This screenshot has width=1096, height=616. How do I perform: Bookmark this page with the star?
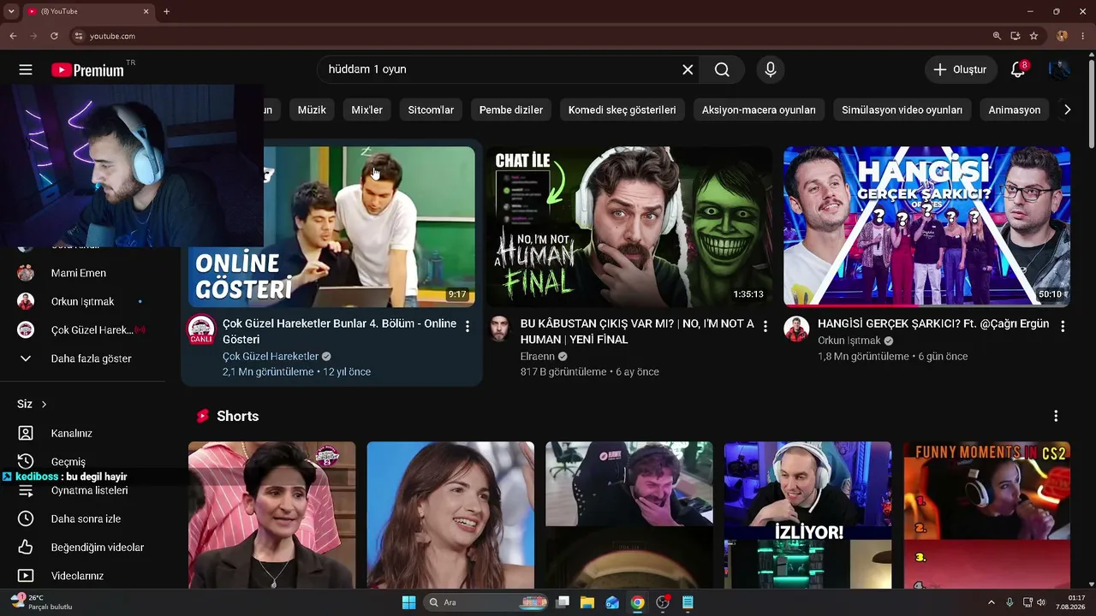pyautogui.click(x=1033, y=36)
